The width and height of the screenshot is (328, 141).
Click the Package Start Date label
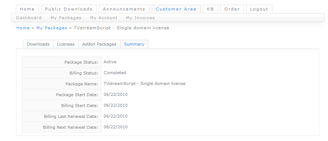click(77, 95)
